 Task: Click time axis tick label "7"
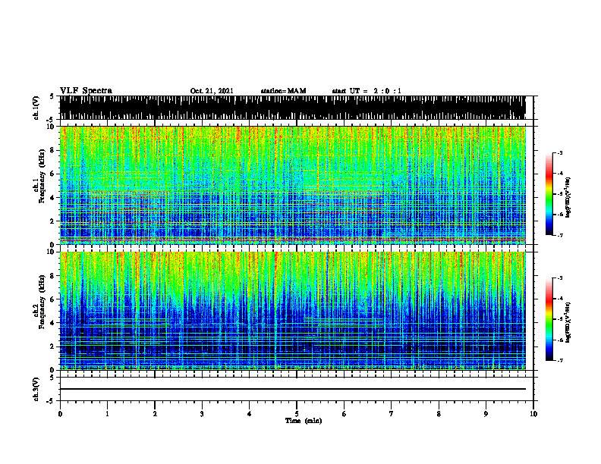click(392, 414)
